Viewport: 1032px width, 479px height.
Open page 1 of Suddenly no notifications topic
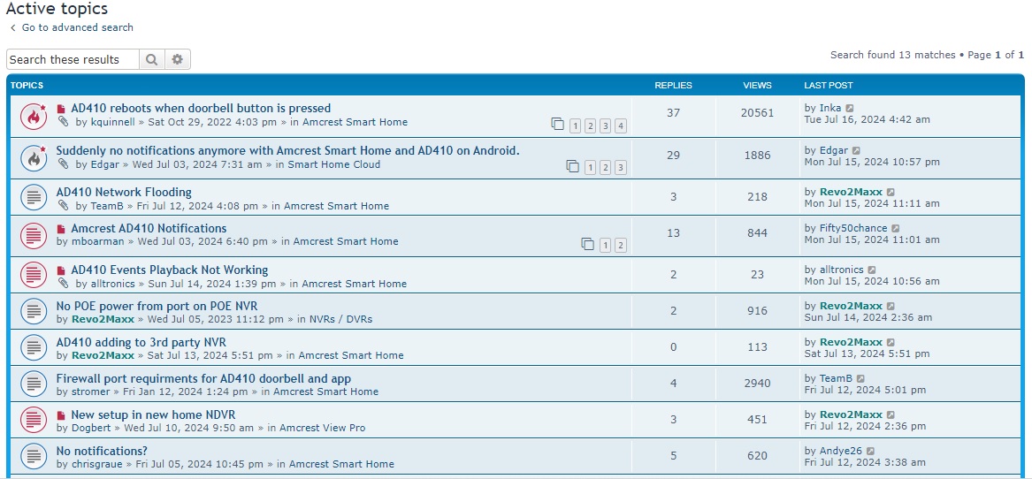coord(590,168)
